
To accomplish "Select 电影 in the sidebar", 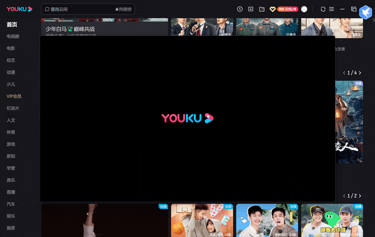I will click(11, 48).
